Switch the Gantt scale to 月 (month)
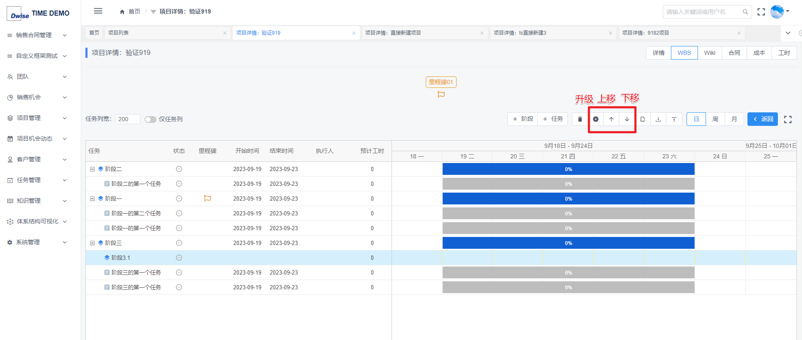This screenshot has height=340, width=802. [x=734, y=119]
